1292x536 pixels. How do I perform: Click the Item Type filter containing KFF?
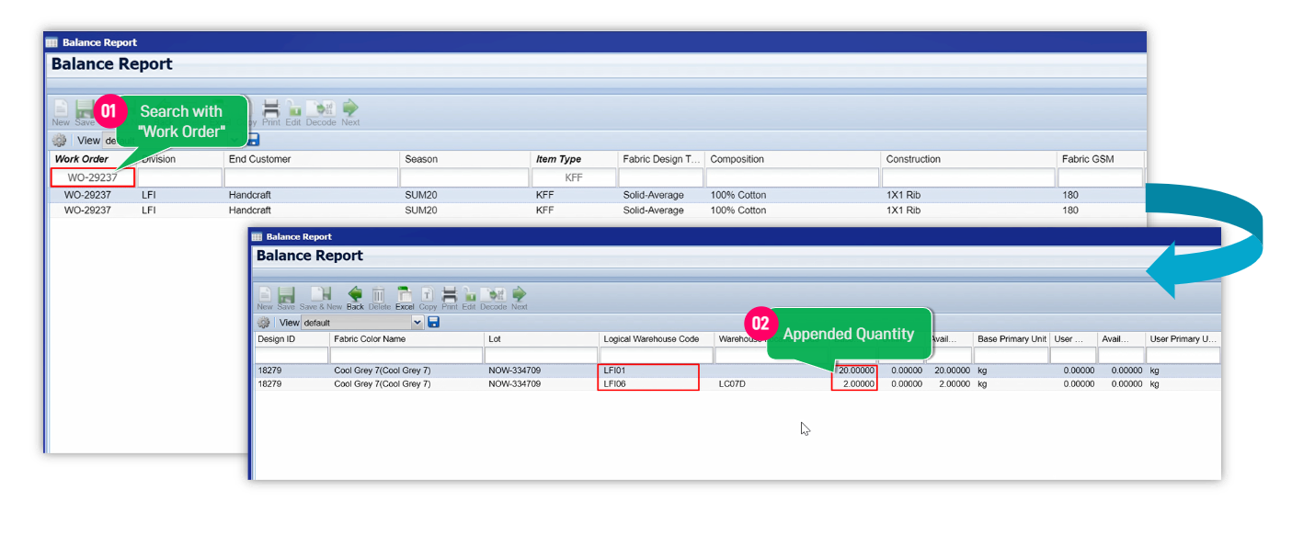tap(574, 177)
